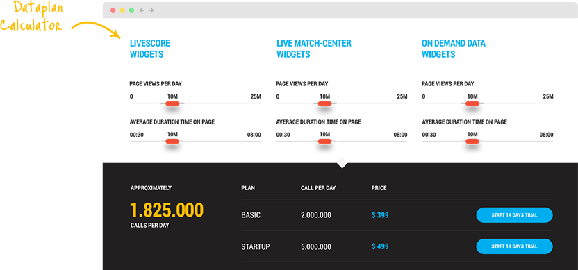
Task: Click Livescore page views slider handle
Action: click(x=172, y=103)
